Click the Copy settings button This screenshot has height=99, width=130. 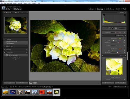tap(9, 83)
